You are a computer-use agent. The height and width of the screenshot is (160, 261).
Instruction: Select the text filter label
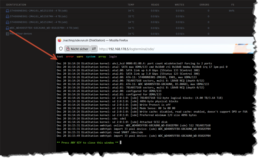60,57
